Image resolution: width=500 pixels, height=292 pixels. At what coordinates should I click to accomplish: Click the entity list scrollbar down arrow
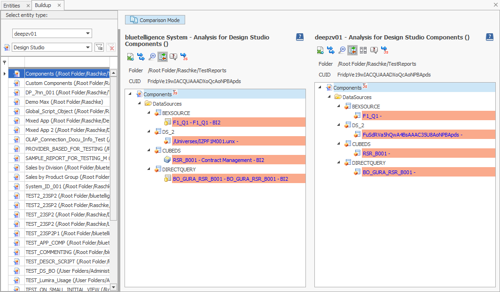[x=113, y=287]
